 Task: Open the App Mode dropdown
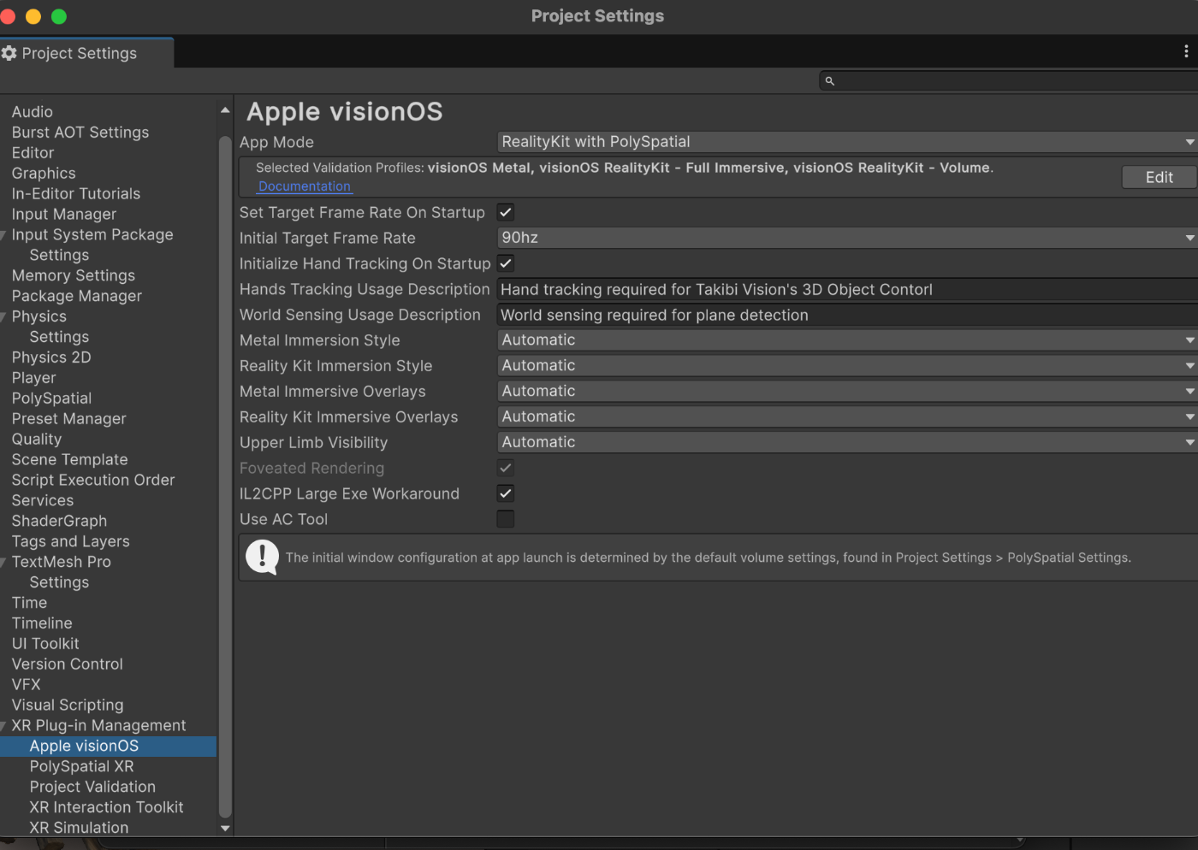847,142
